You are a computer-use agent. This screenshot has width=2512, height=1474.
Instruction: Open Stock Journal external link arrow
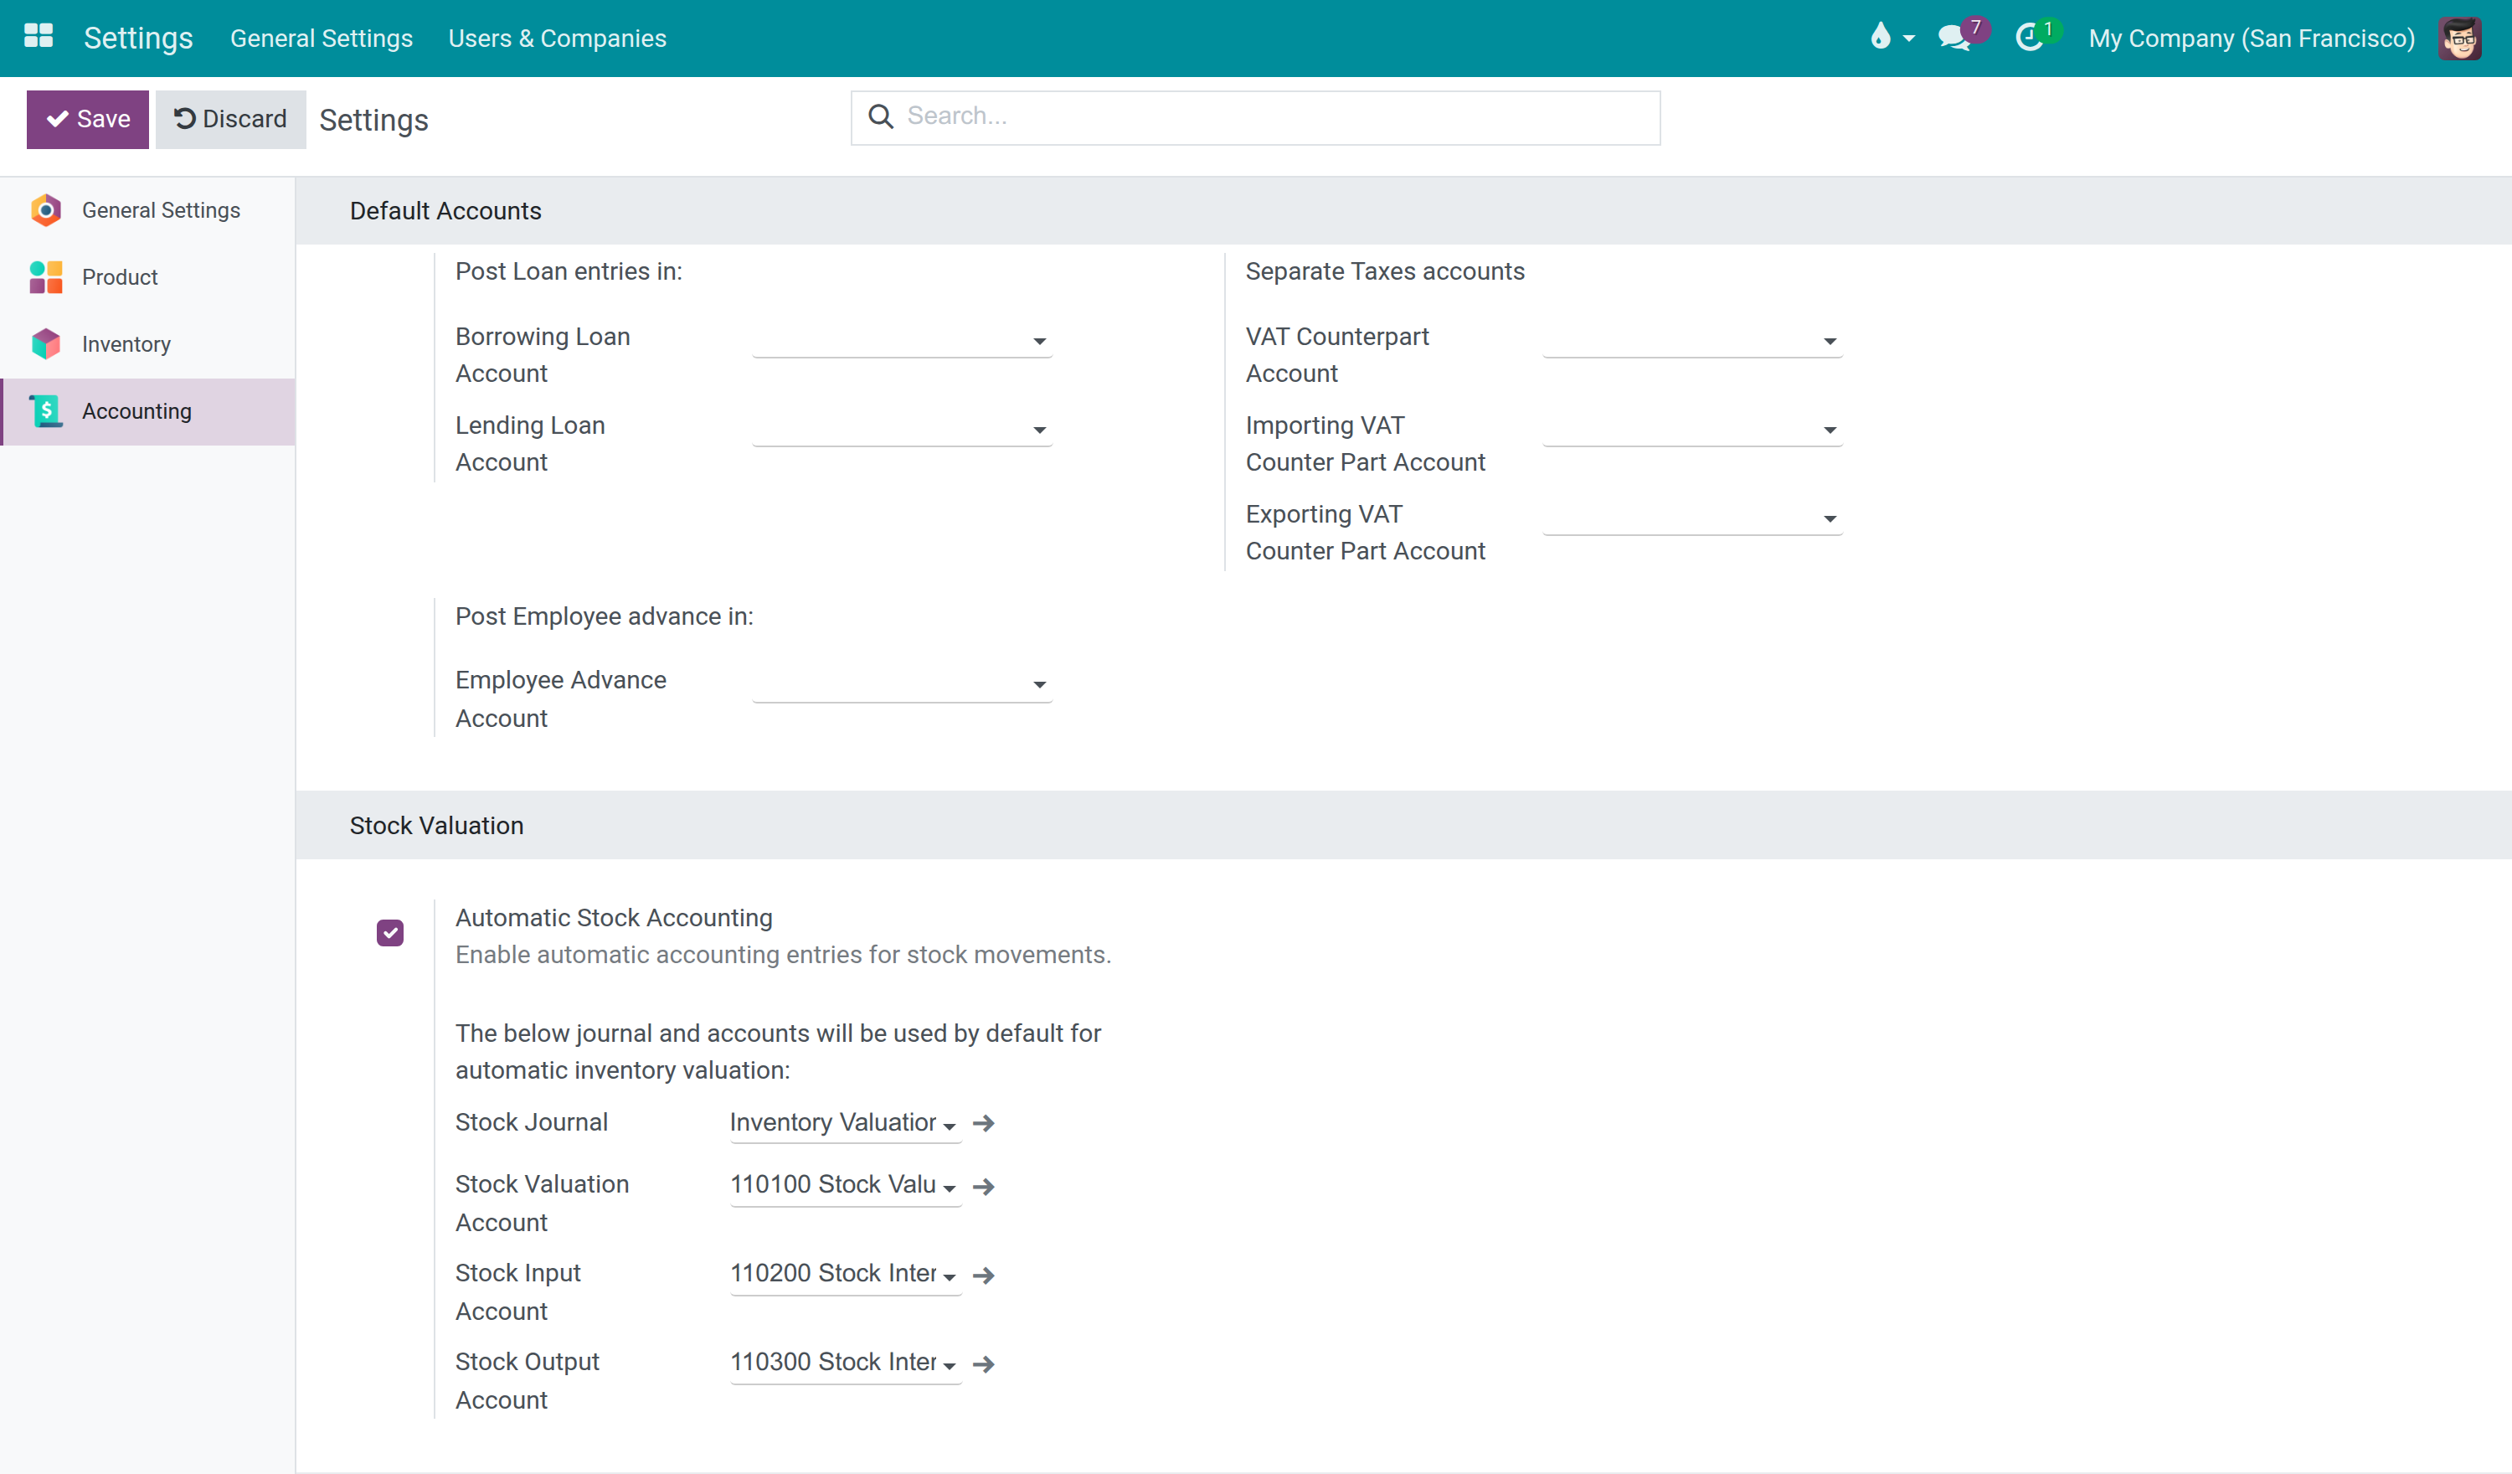[x=984, y=1123]
